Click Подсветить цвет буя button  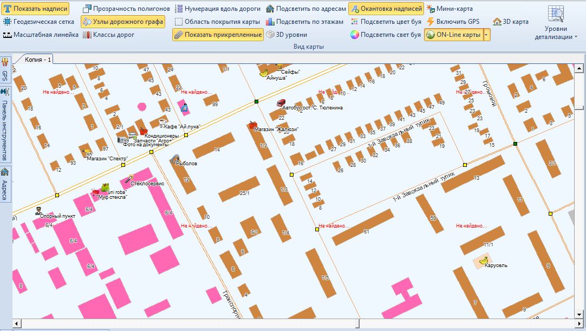[386, 22]
